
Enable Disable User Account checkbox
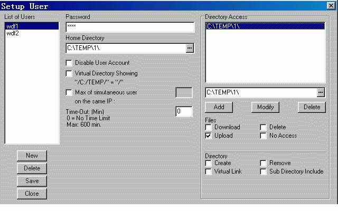(x=69, y=63)
